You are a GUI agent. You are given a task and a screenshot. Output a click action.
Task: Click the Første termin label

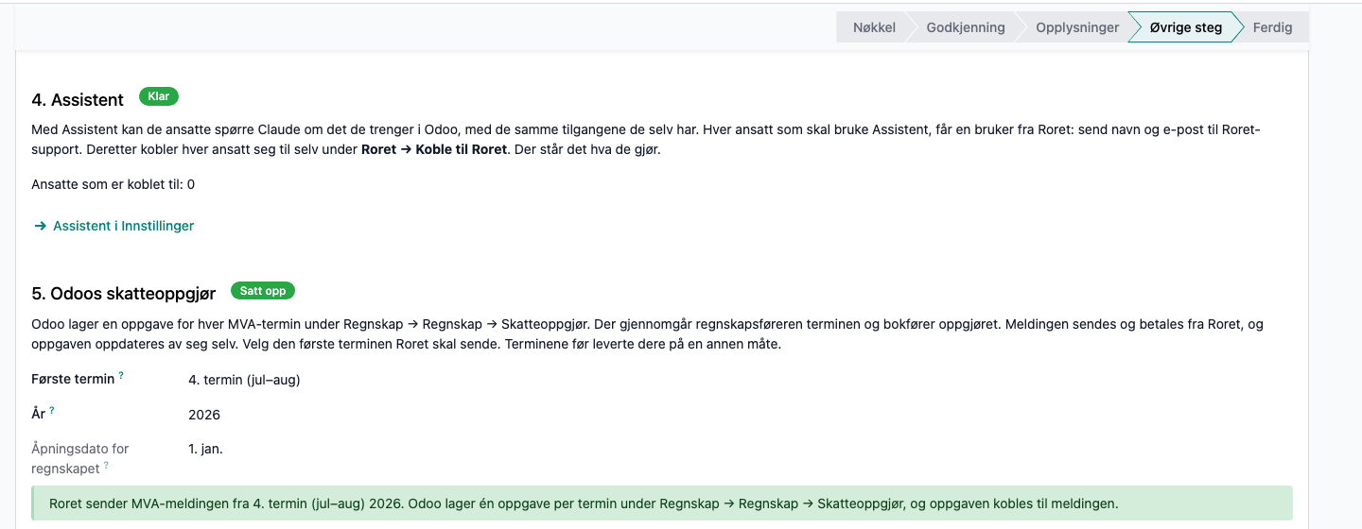(73, 379)
